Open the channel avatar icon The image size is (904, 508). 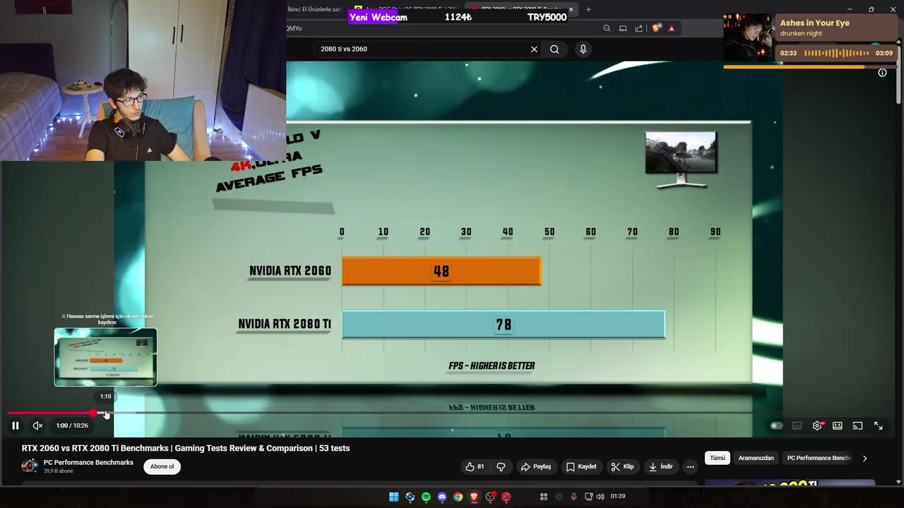[x=30, y=466]
